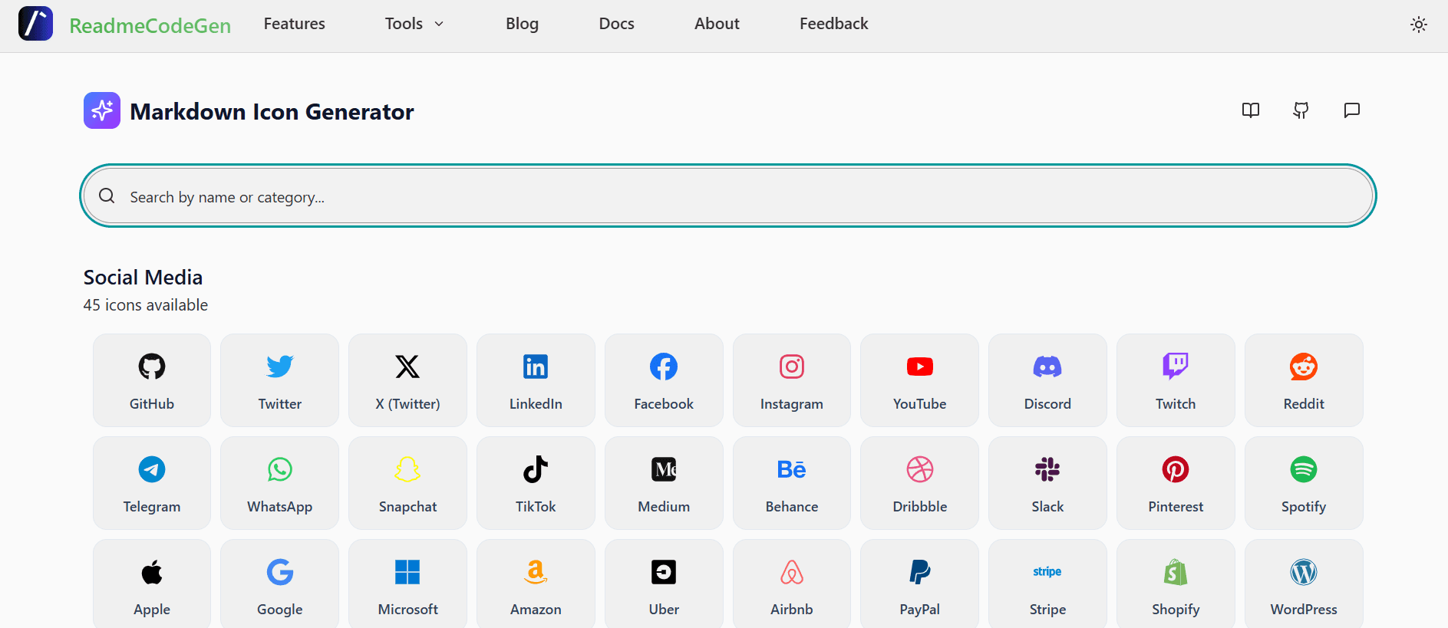Expand the Tools dropdown menu
Screen dimensions: 1448x628
[x=414, y=24]
